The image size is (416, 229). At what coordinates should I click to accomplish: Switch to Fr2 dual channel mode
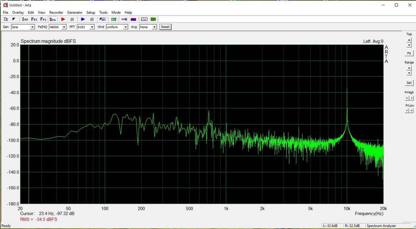[34, 19]
